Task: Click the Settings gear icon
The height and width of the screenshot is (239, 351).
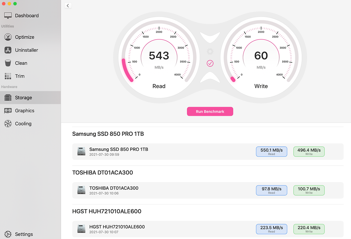Action: [x=8, y=234]
